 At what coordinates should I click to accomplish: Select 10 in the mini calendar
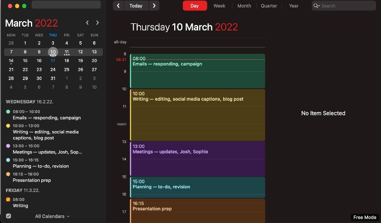click(53, 52)
